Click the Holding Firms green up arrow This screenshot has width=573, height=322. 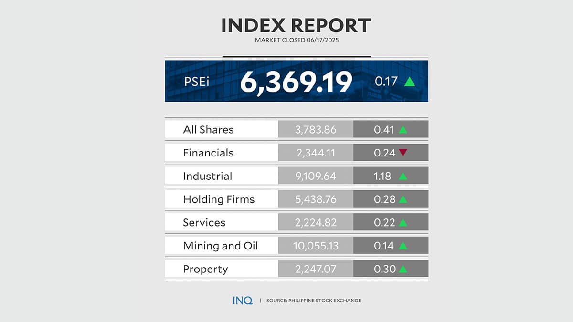pyautogui.click(x=403, y=199)
